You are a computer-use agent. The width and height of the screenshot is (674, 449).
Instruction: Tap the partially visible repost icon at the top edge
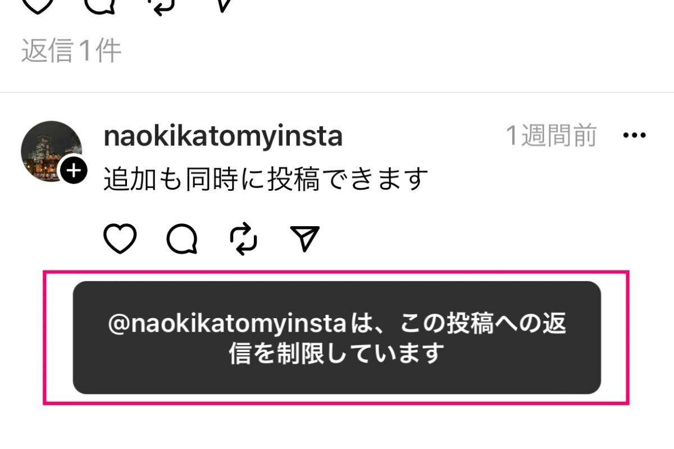[x=161, y=6]
